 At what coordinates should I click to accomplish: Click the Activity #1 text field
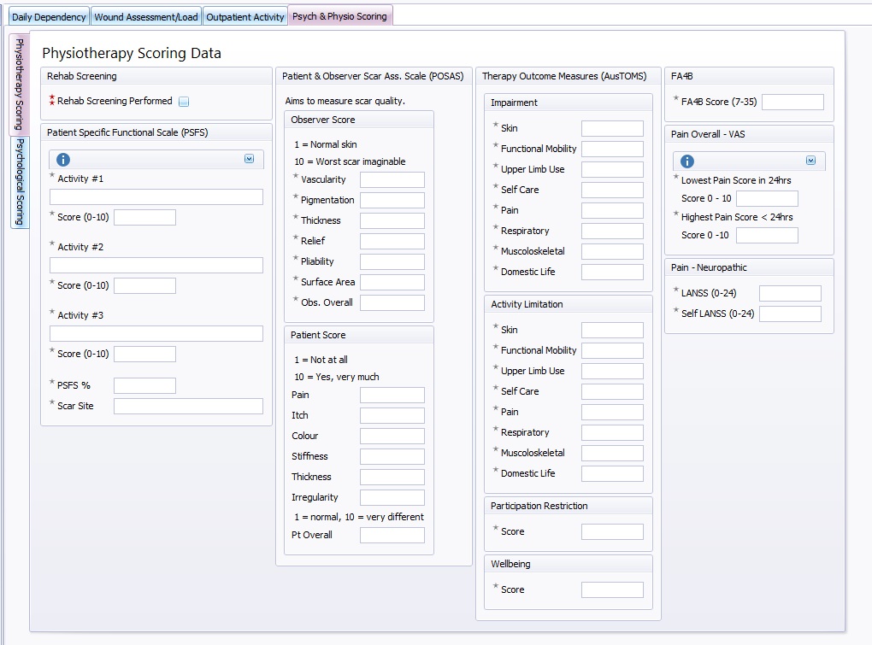click(x=156, y=197)
